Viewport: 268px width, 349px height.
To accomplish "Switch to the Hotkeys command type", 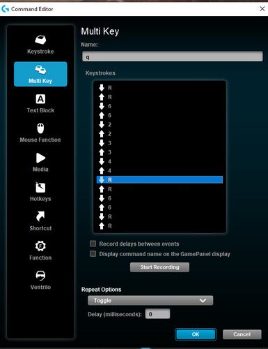I will coord(40,192).
